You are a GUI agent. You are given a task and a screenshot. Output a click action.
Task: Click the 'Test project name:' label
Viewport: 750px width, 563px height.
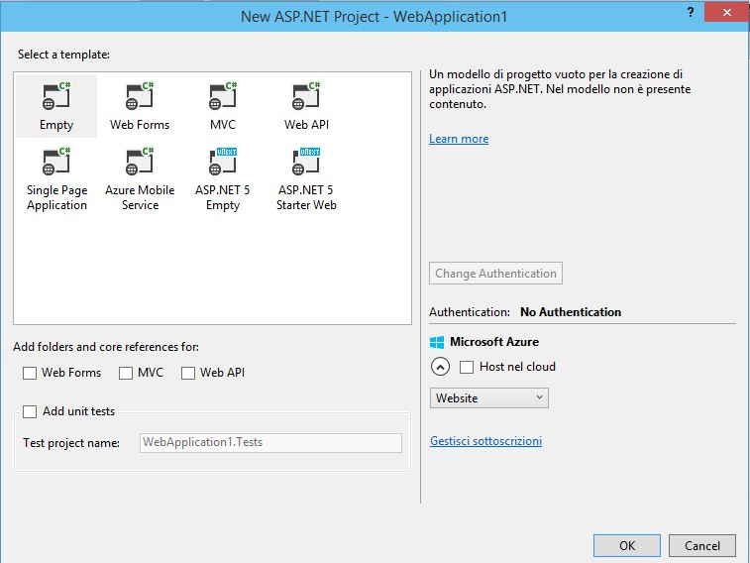pyautogui.click(x=71, y=443)
